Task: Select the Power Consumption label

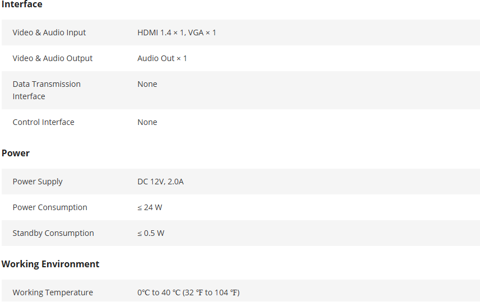Action: point(50,207)
